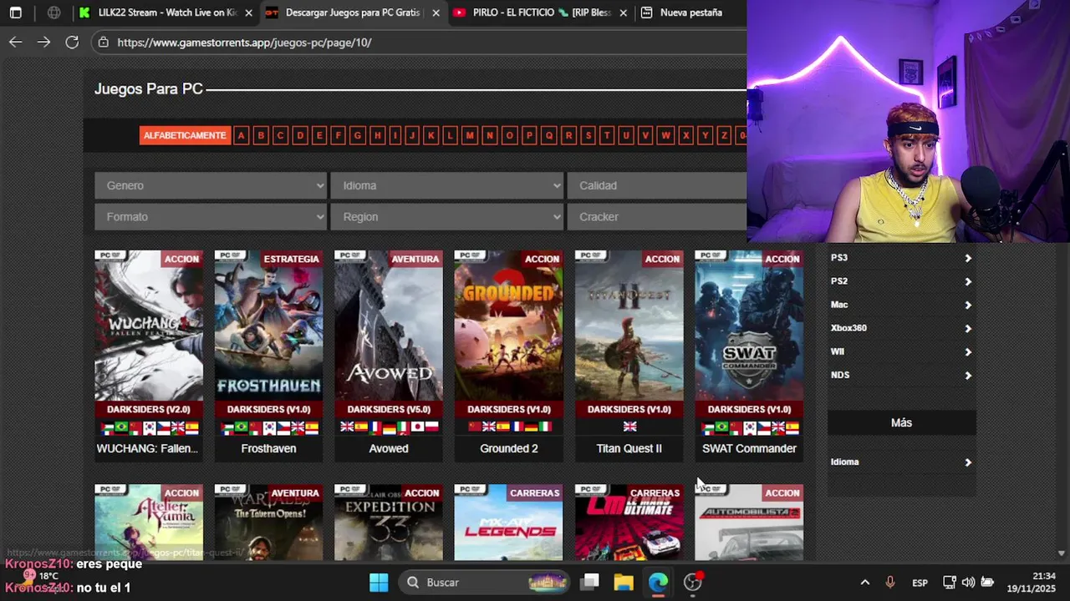
Task: Open the Grounded 2 game cover
Action: coord(509,326)
